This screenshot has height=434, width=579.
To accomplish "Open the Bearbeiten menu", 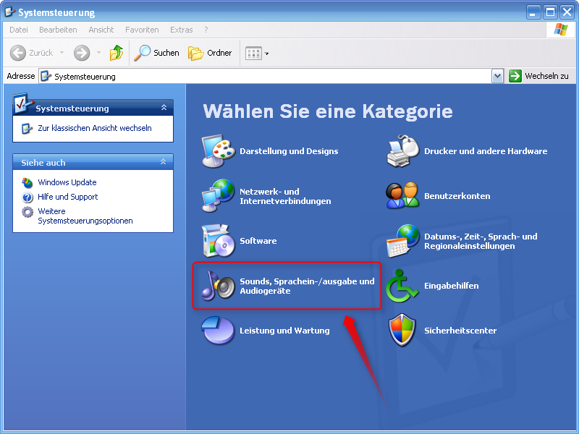I will point(58,30).
